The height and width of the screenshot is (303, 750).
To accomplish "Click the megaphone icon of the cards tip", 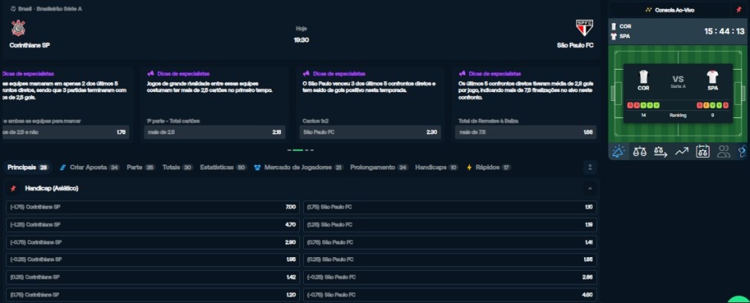I will [x=151, y=73].
